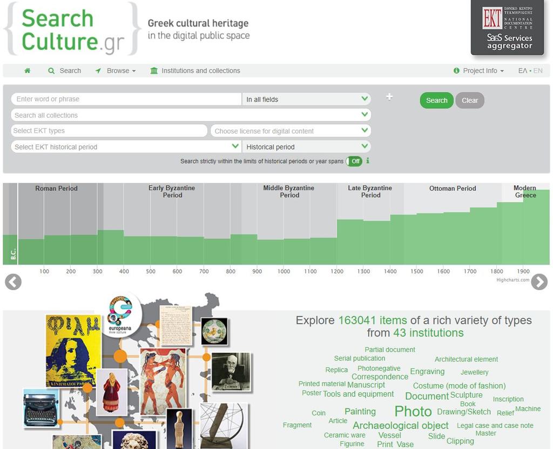Screen dimensions: 553x449
Task: Open Institutions and collections page
Action: [x=201, y=71]
